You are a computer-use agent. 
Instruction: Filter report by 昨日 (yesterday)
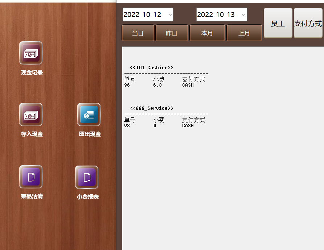[x=172, y=33]
